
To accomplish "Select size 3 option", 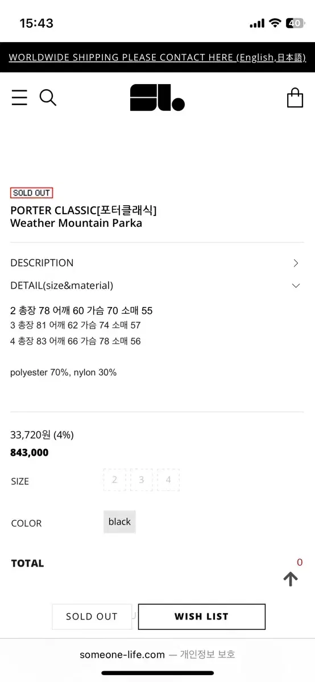I will (142, 480).
